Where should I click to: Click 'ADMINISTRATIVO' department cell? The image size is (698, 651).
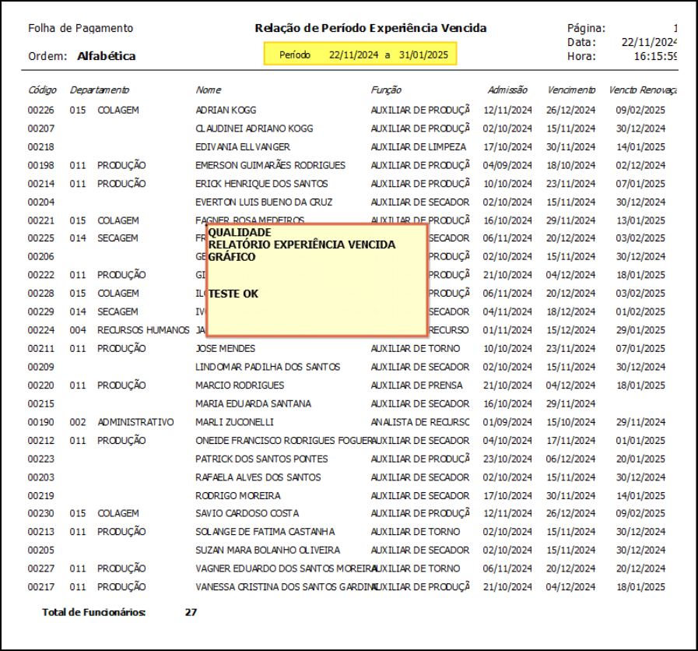tap(135, 422)
